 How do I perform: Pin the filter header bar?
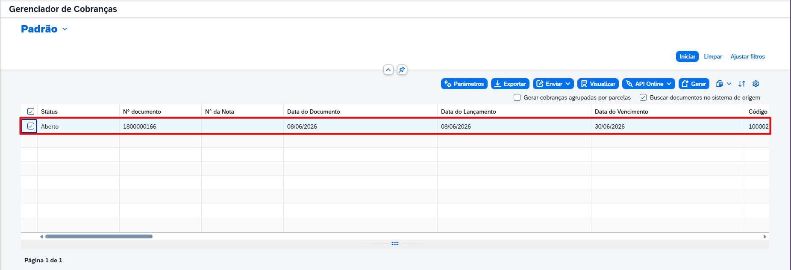(x=402, y=70)
